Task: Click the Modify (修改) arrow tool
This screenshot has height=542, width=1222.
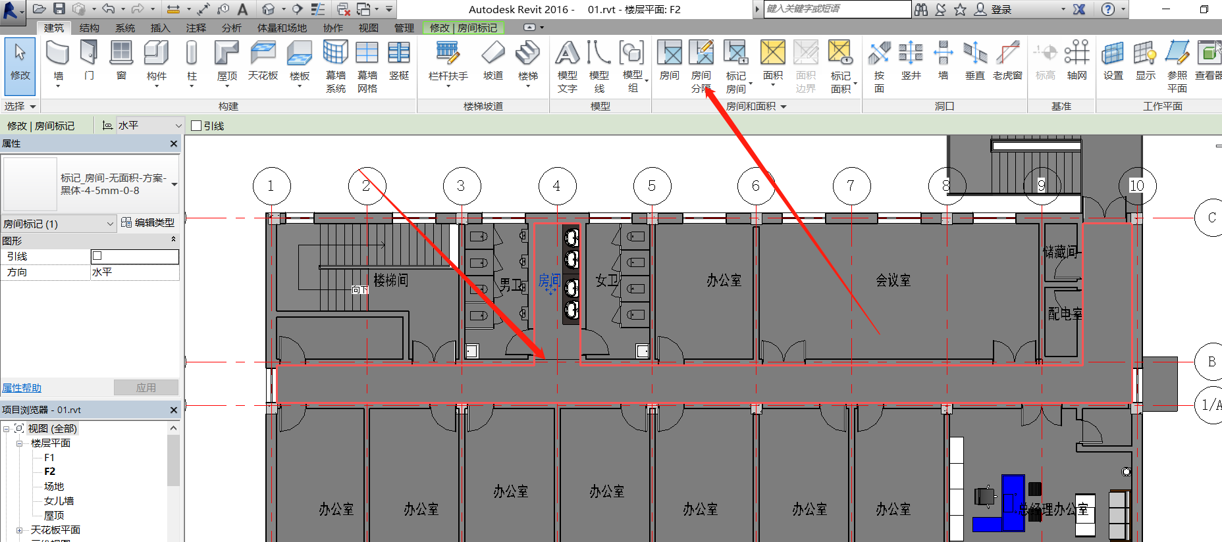Action: (x=20, y=59)
